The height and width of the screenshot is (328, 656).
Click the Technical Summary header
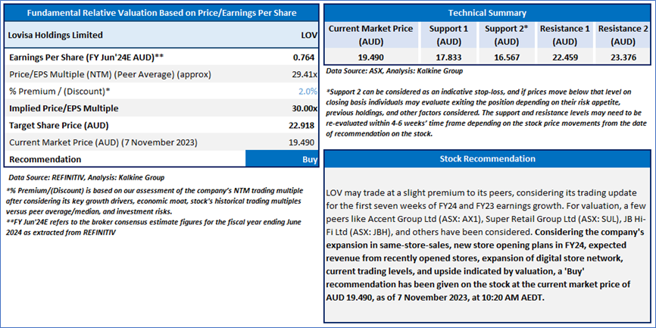487,13
